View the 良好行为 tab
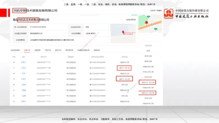This screenshot has height=123, width=219. click(58, 50)
